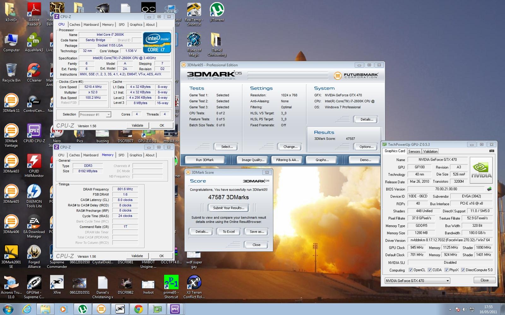Open the Adobe Reader 9 desktop icon
Screen dimensions: 505x315
coord(34,14)
